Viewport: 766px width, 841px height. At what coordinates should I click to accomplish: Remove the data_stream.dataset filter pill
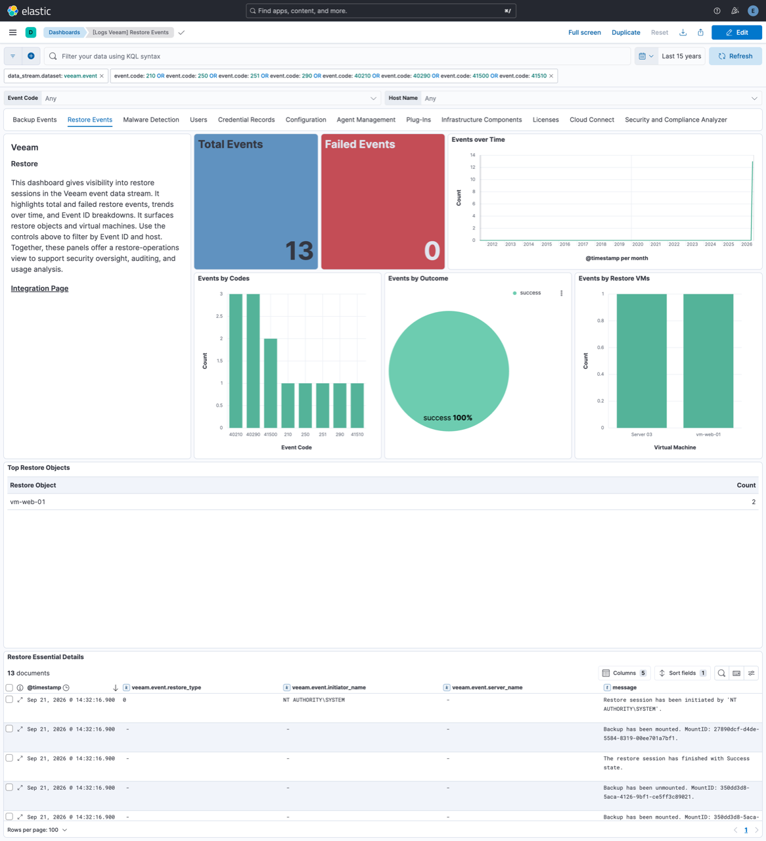click(102, 76)
